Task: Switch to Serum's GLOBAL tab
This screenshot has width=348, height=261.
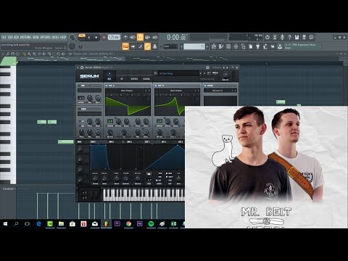Action: coord(146,76)
